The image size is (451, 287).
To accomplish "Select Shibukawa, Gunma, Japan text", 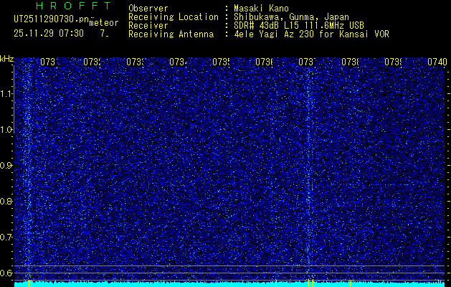I will click(291, 17).
